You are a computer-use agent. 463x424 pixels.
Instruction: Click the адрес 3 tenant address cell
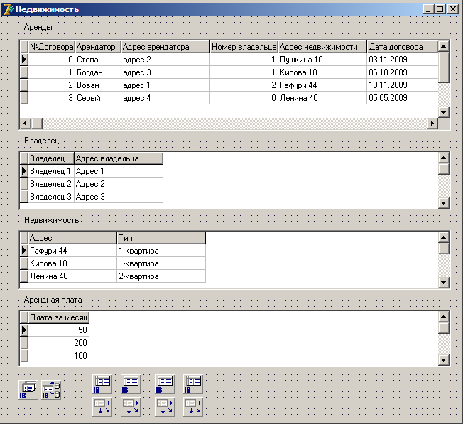point(165,72)
